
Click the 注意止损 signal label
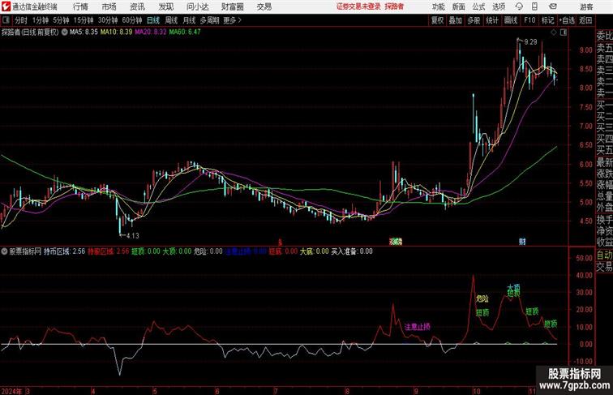point(418,327)
